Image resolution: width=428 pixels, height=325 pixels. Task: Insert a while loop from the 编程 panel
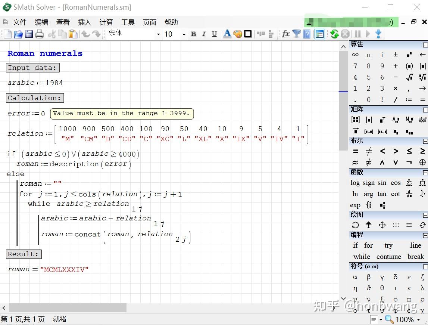pyautogui.click(x=361, y=257)
